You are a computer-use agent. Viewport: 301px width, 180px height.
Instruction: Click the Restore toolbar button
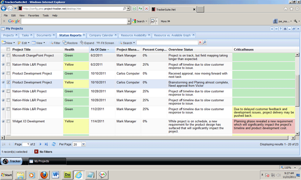point(70,43)
